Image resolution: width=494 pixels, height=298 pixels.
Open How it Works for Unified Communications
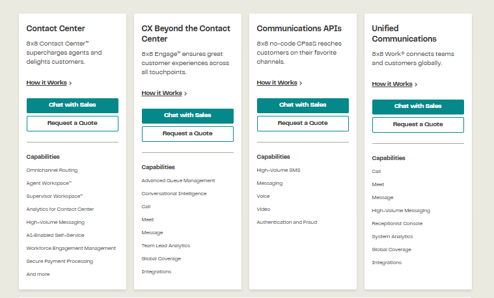coord(394,84)
